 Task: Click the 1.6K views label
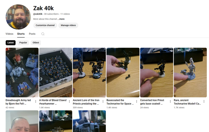point(45,108)
